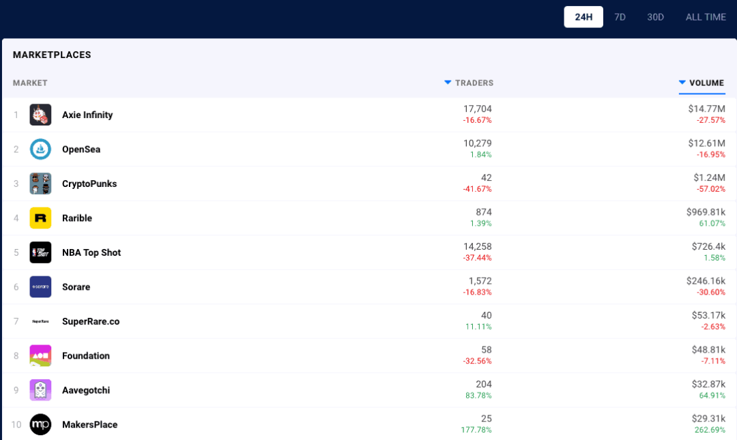Click the $726.4k volume value
Viewport: 737px width, 440px height.
click(708, 246)
